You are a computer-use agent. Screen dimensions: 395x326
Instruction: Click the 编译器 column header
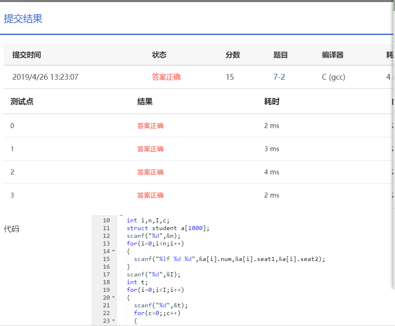coord(333,55)
